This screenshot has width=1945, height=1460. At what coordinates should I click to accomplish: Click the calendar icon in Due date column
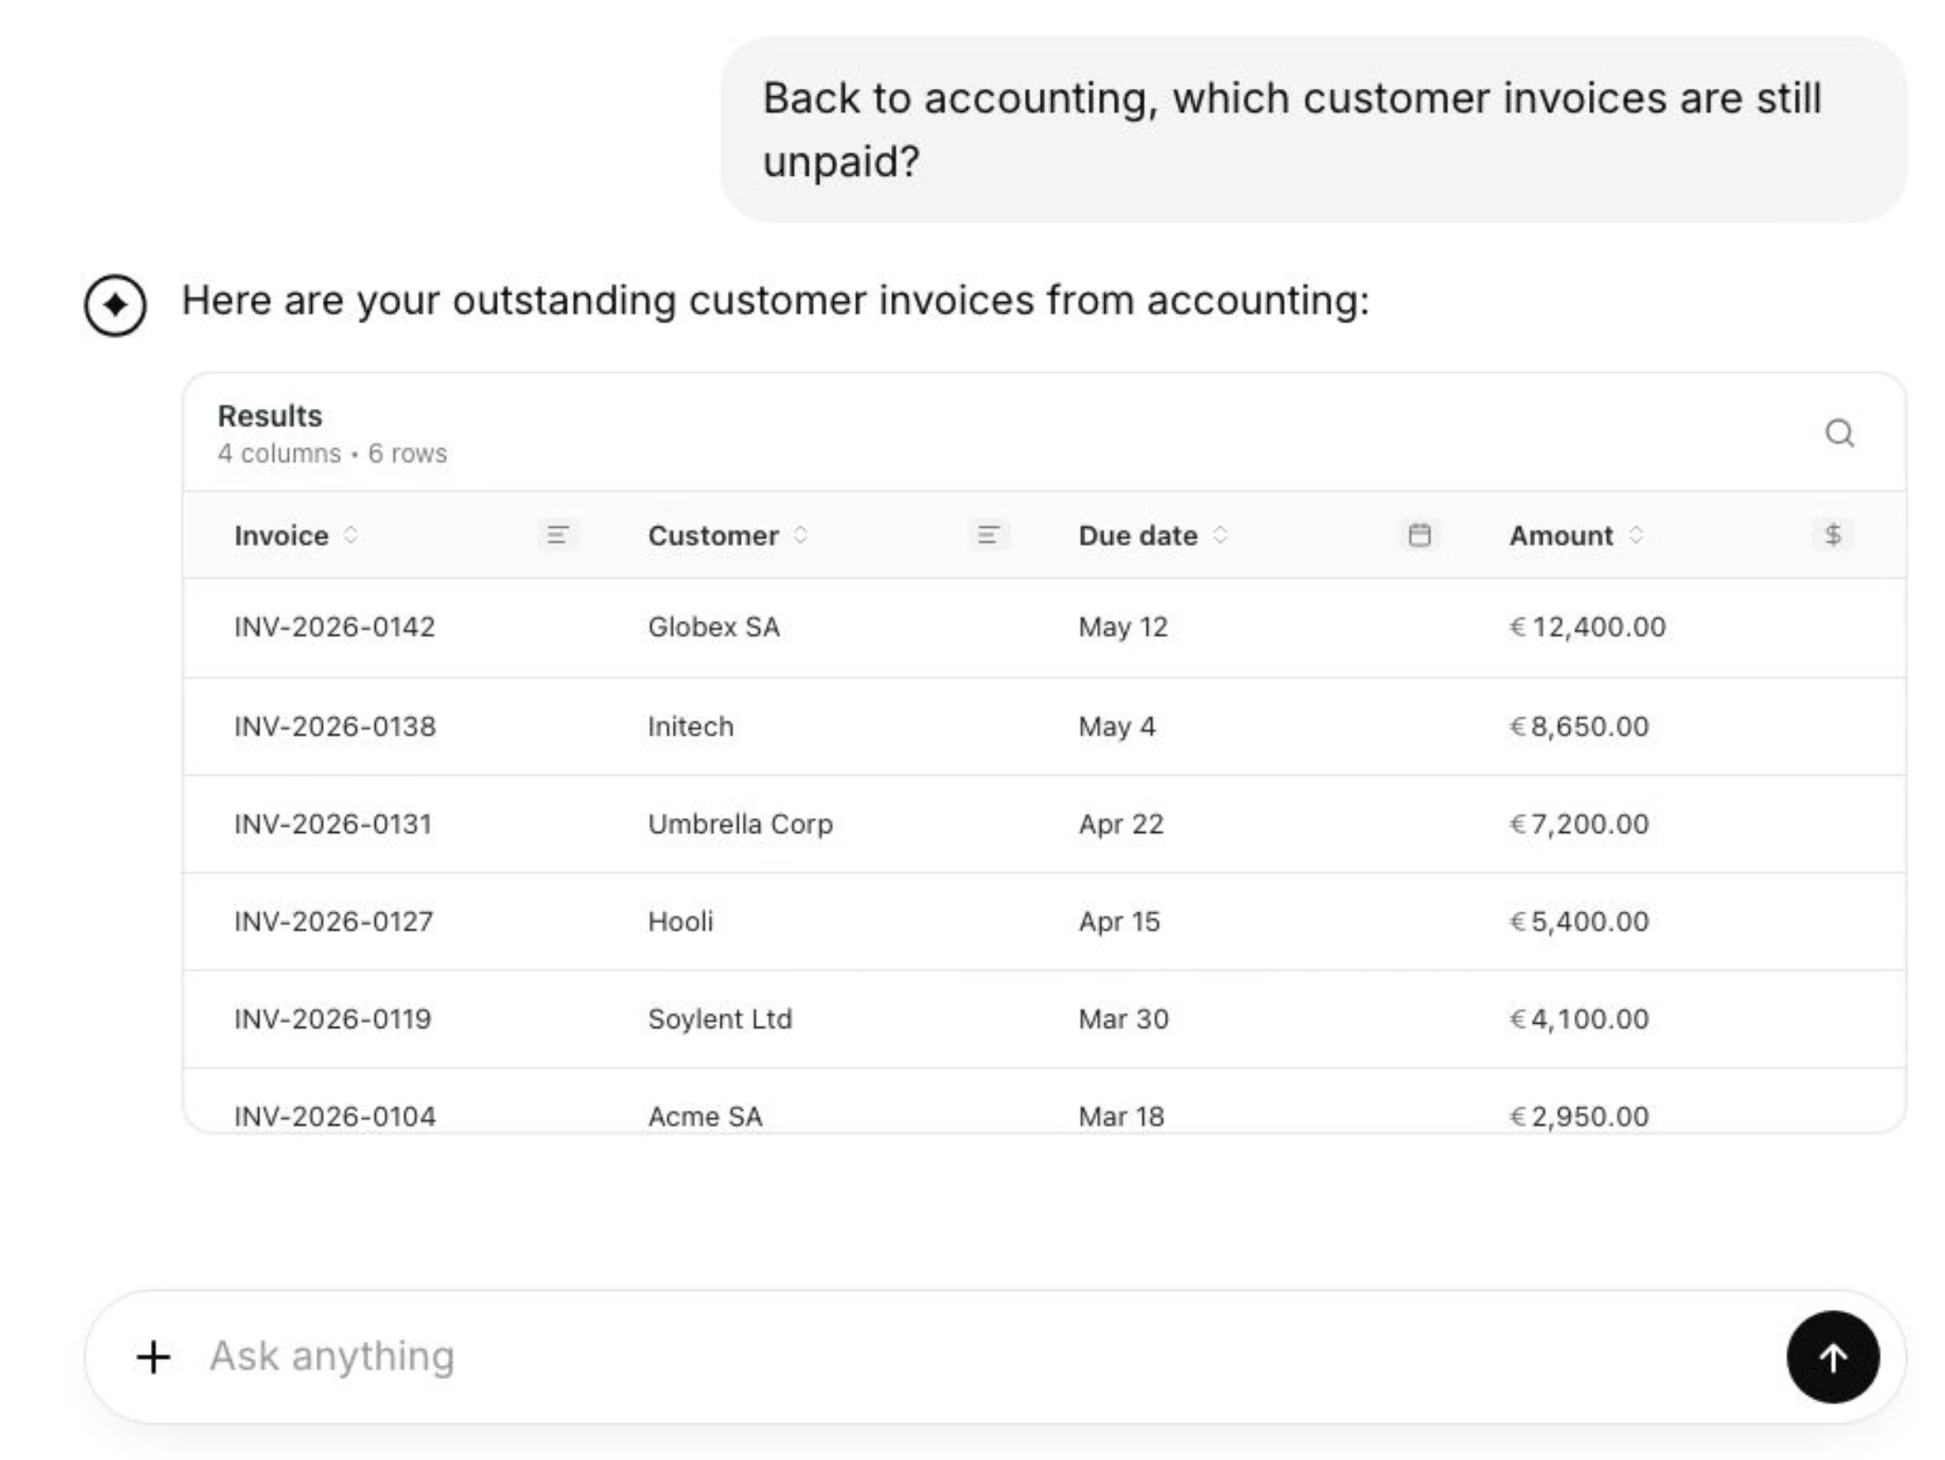(1419, 534)
